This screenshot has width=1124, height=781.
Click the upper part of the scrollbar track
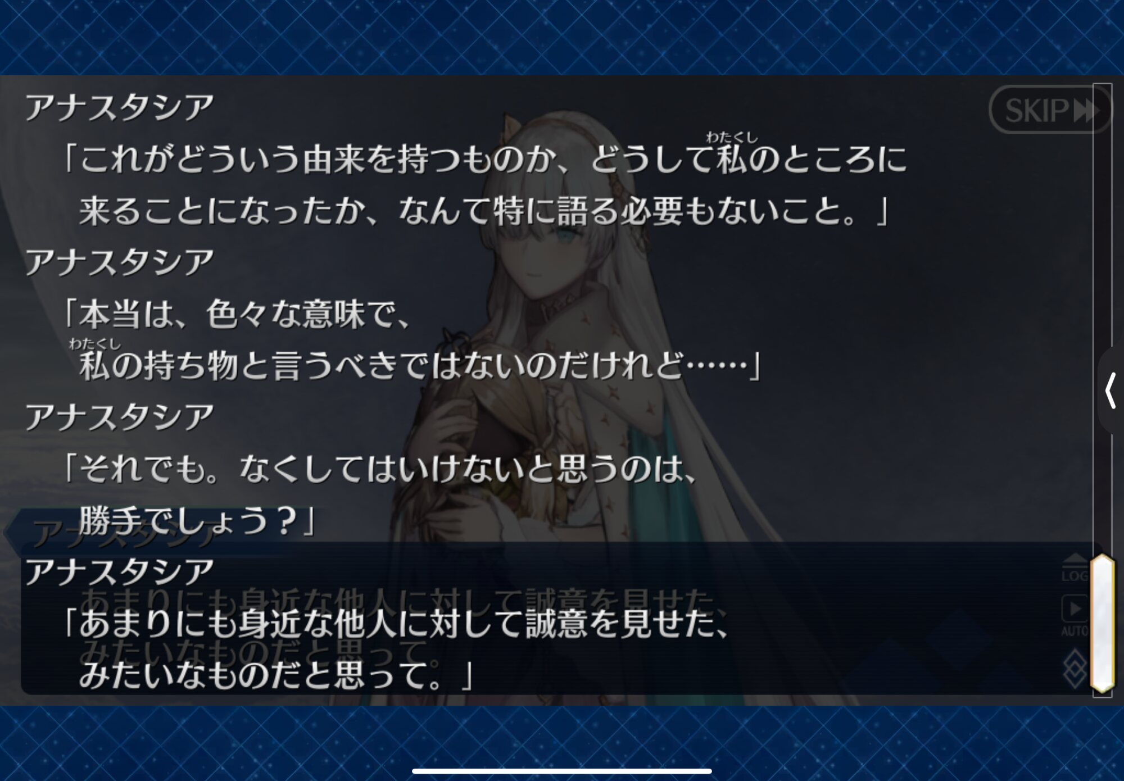pyautogui.click(x=1102, y=315)
